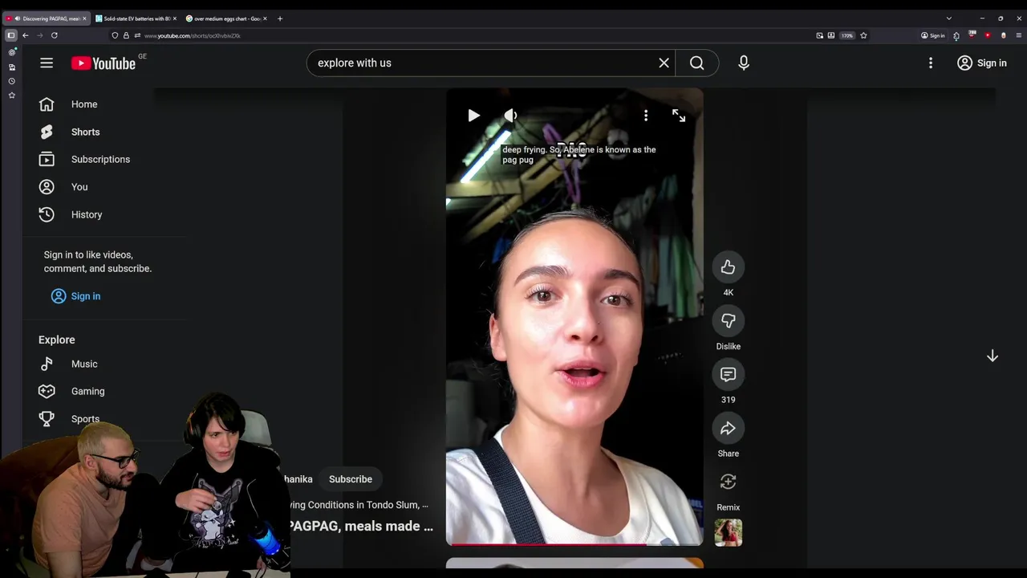Open the sound thumbnail below Remix
The height and width of the screenshot is (578, 1027).
click(728, 532)
